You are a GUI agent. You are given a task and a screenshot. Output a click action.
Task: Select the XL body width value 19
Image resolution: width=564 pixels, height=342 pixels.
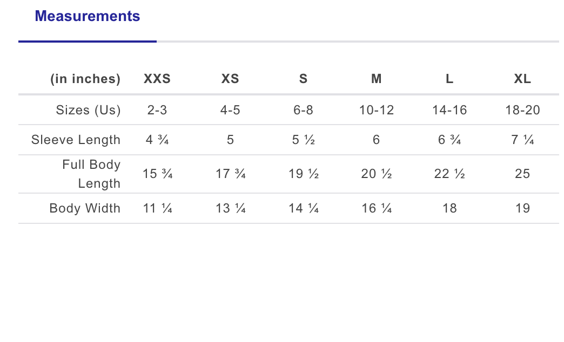tap(522, 208)
